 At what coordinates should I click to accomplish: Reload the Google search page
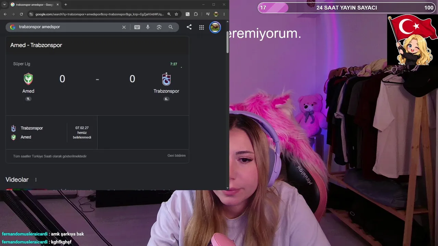click(x=21, y=14)
